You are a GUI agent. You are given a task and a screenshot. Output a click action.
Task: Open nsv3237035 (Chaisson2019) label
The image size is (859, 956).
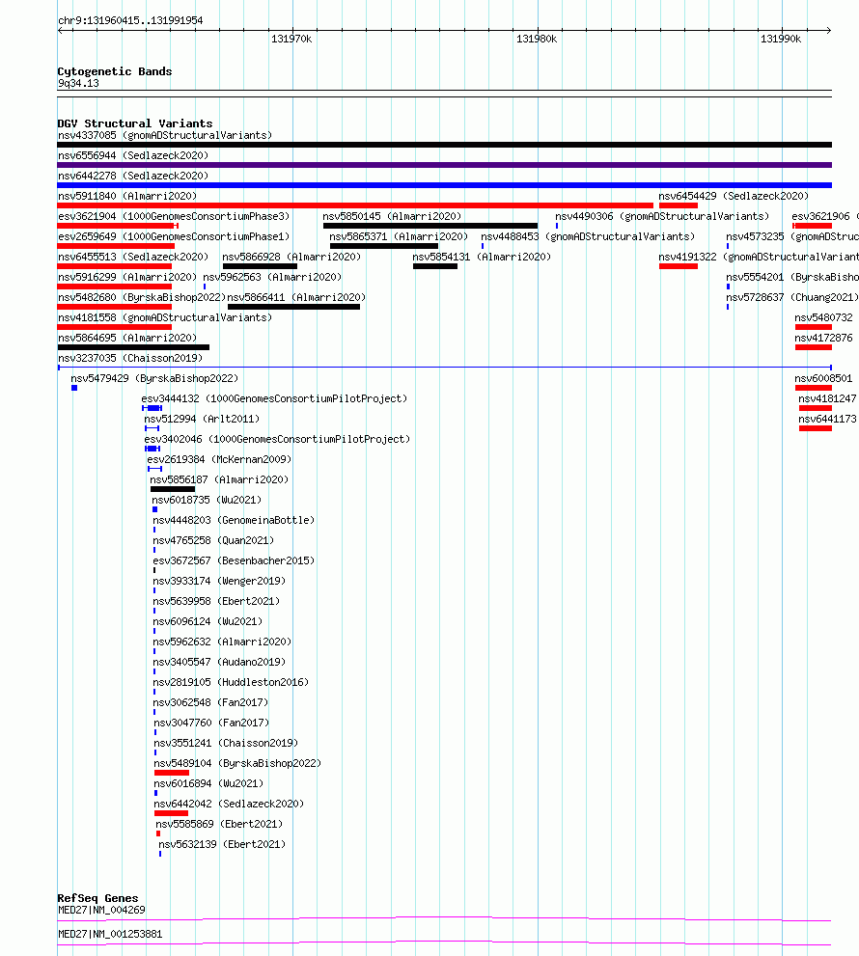[x=130, y=359]
